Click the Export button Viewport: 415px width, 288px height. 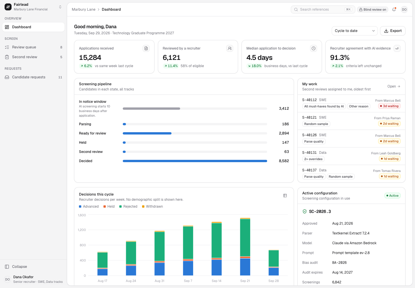pyautogui.click(x=393, y=31)
